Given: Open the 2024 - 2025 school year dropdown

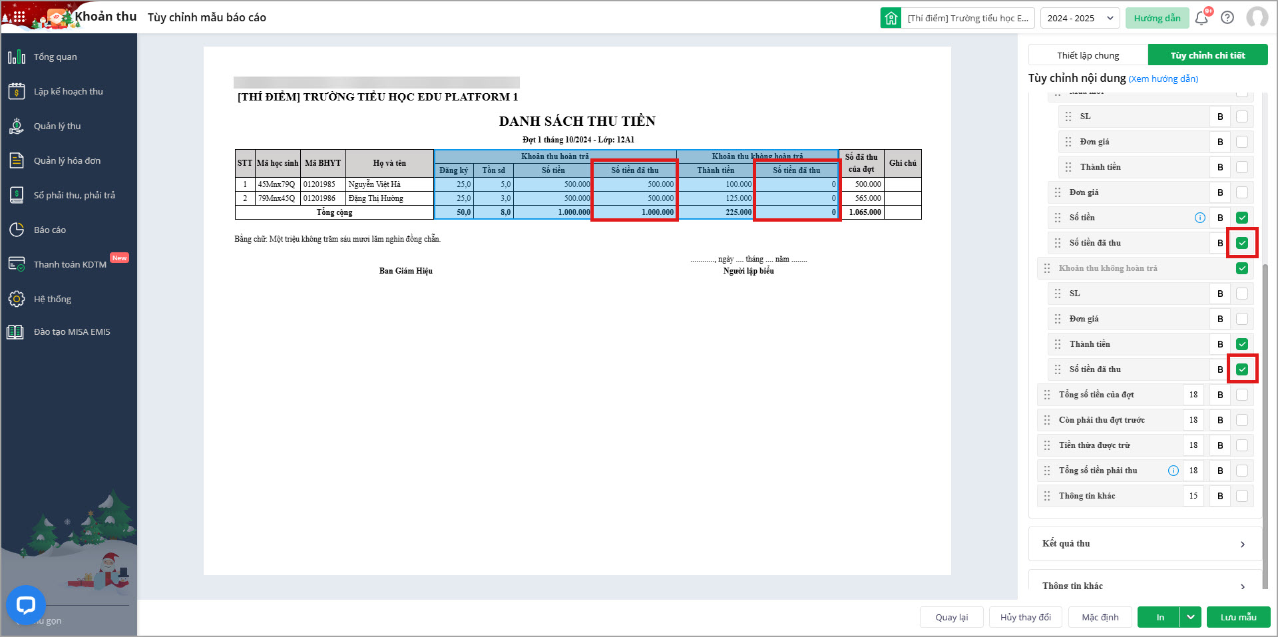Looking at the screenshot, I should click(1080, 18).
